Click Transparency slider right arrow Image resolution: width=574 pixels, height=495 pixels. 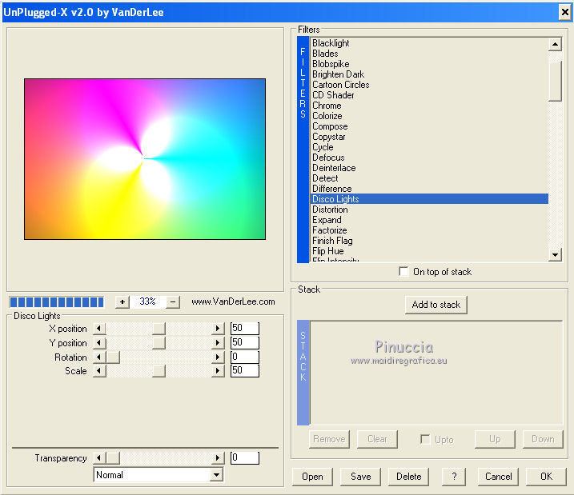pyautogui.click(x=217, y=458)
